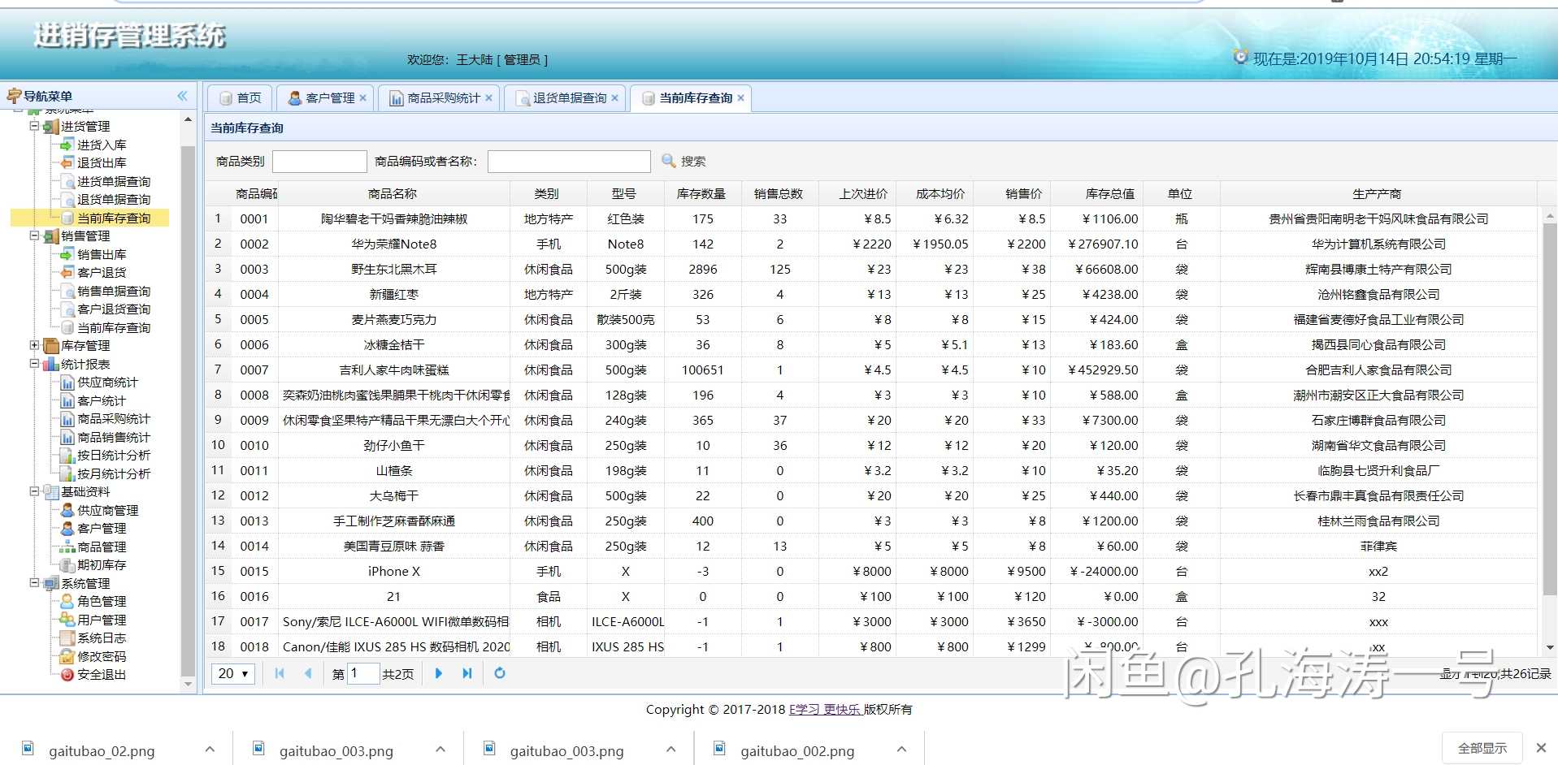Click the page number input box
Screen dimensions: 1558x765
(363, 673)
